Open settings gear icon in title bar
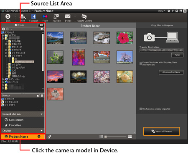188x154 pixels. (x=169, y=11)
